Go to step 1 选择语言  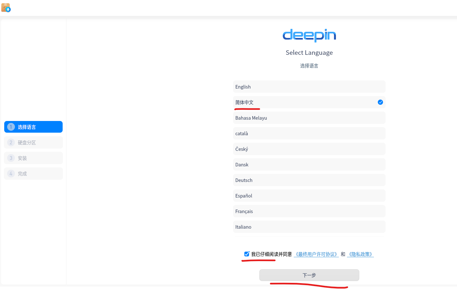[33, 127]
